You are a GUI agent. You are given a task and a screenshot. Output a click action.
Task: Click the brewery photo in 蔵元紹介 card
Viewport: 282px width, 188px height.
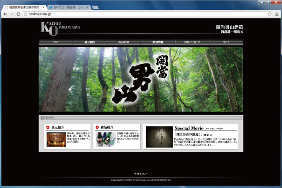click(x=56, y=140)
